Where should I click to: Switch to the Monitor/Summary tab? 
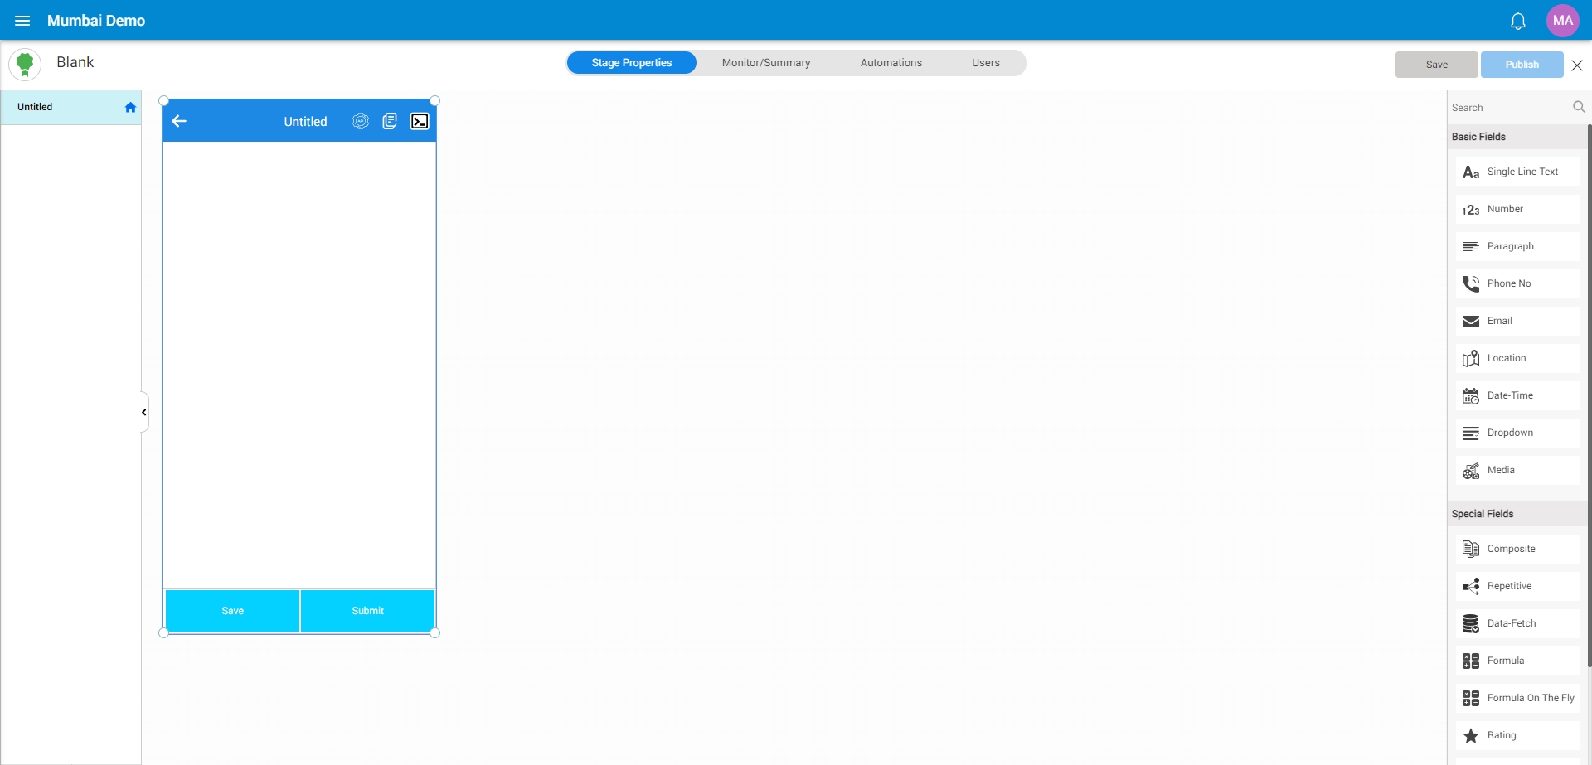click(765, 63)
